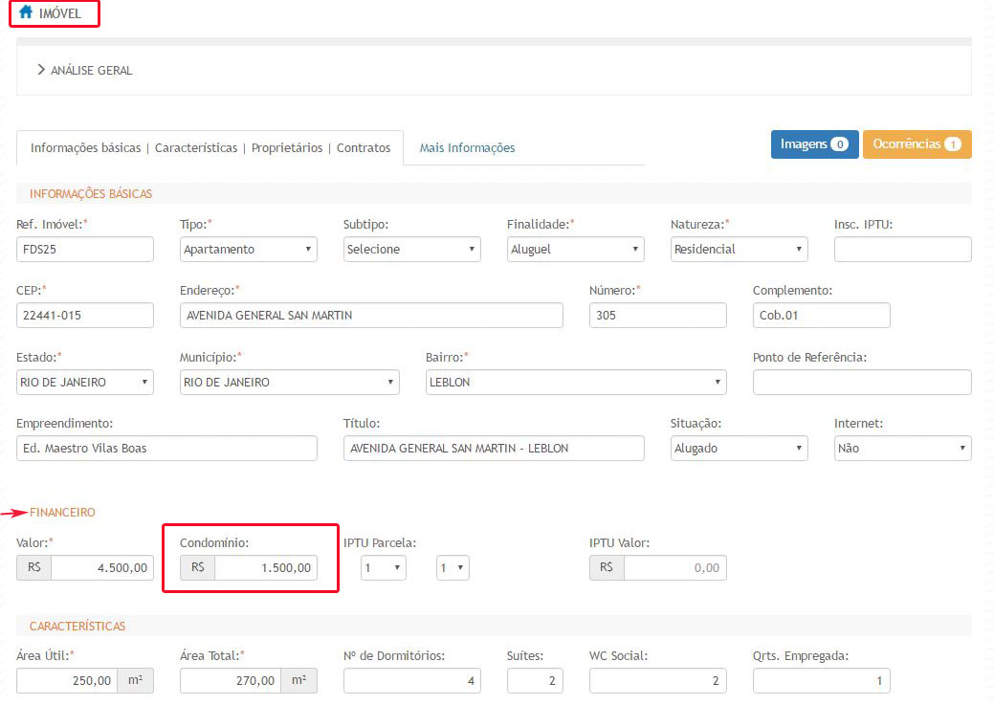Viewport: 994px width, 705px height.
Task: Click the Ponto de Referência field
Action: click(x=861, y=383)
